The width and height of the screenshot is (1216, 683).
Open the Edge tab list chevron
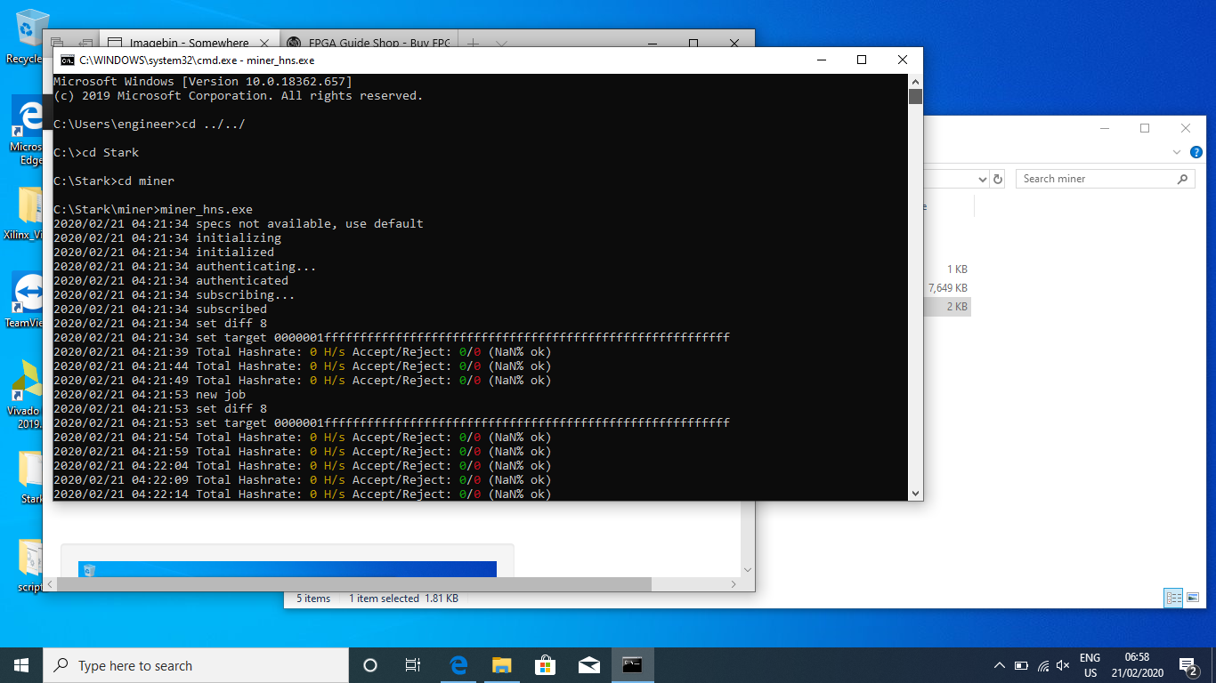(x=501, y=43)
